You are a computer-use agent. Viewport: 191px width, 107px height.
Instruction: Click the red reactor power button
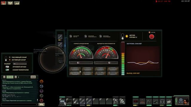(152, 37)
